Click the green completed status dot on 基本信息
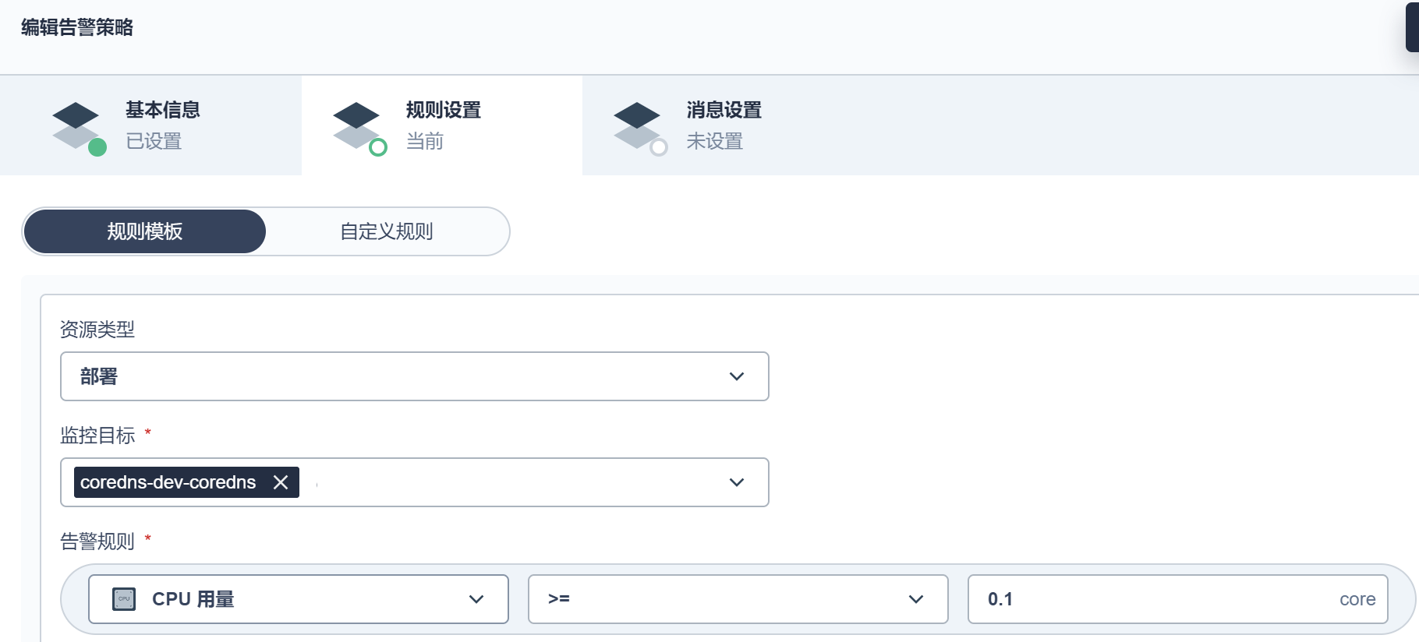Viewport: 1419px width, 642px height. click(97, 147)
